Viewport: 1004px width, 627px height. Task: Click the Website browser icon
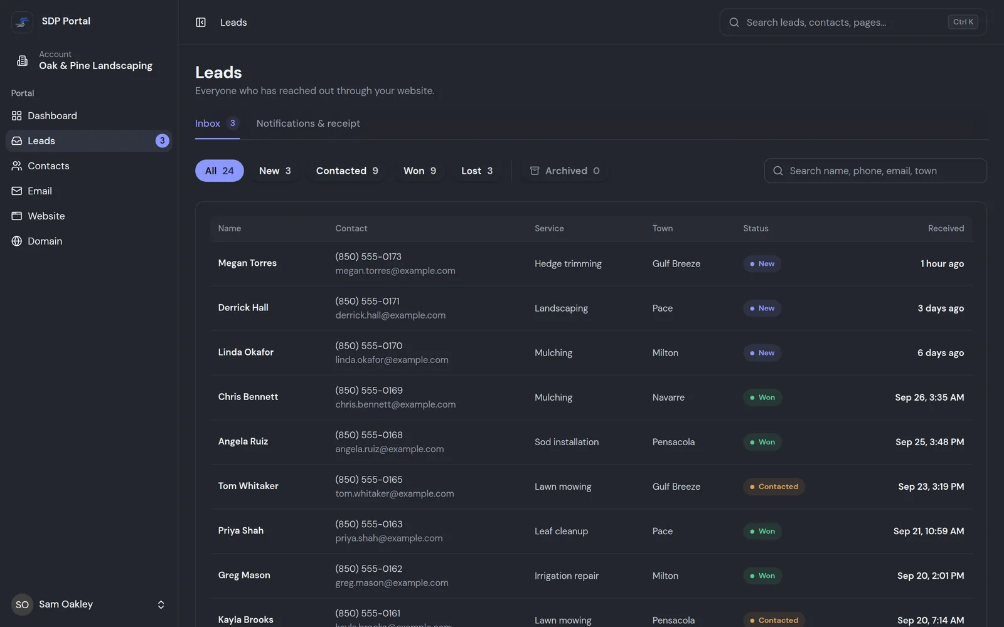point(17,216)
